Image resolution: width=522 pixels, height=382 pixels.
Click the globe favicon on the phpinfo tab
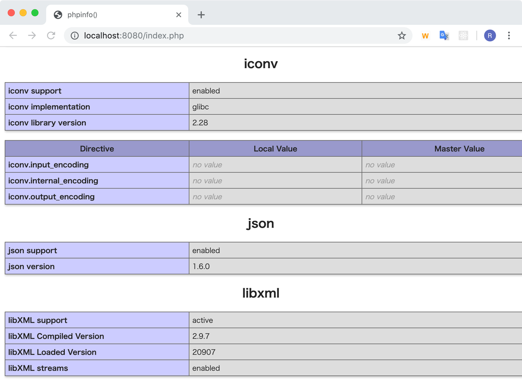click(x=57, y=14)
